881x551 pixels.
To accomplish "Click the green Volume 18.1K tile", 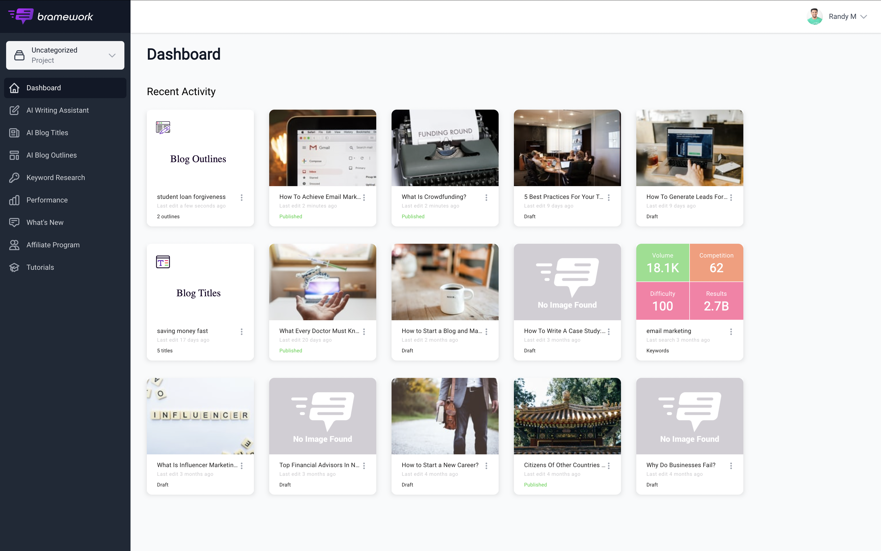I will point(662,262).
